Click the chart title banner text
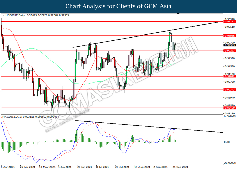Viewport: 237px width, 169px height. tap(118, 6)
